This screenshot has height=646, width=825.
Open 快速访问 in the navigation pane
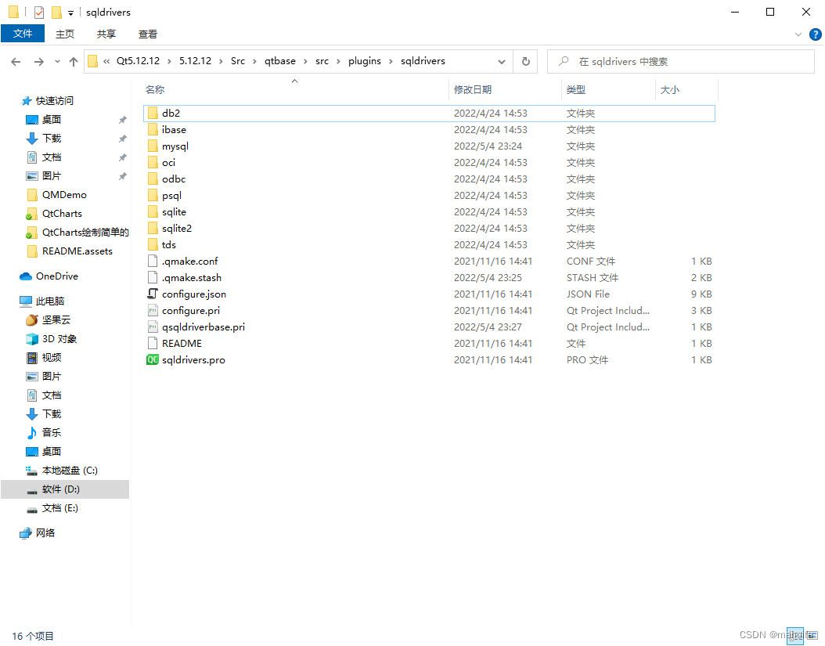(55, 100)
